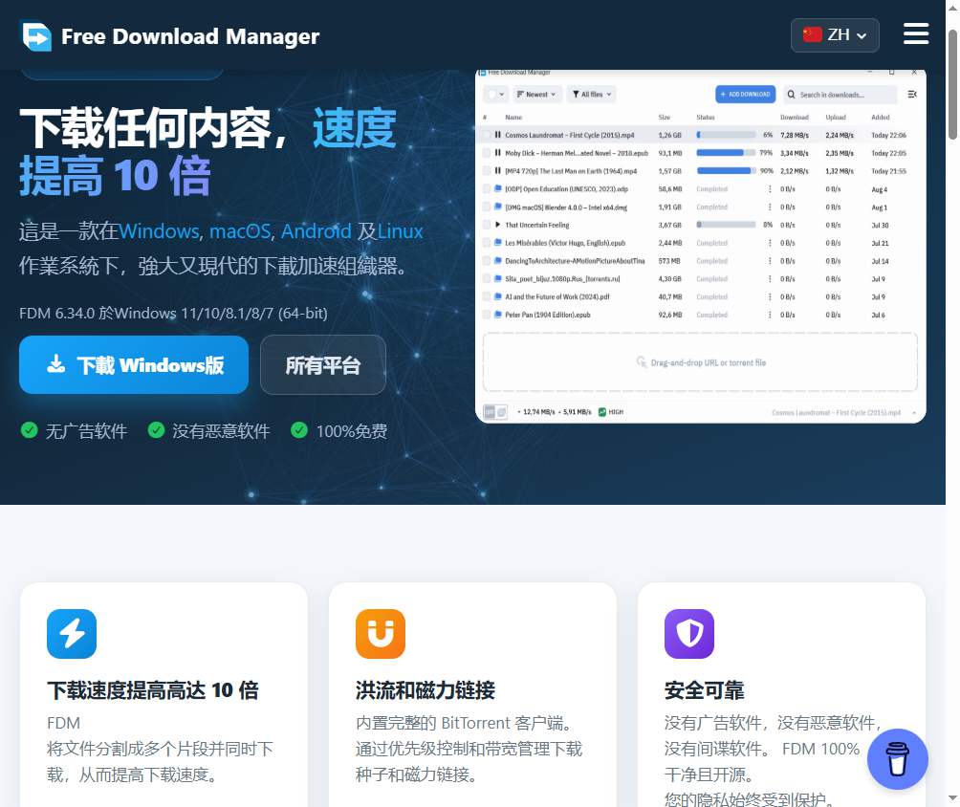
Task: Click the Cosmos Laundromat 6% progress bar
Action: point(726,135)
